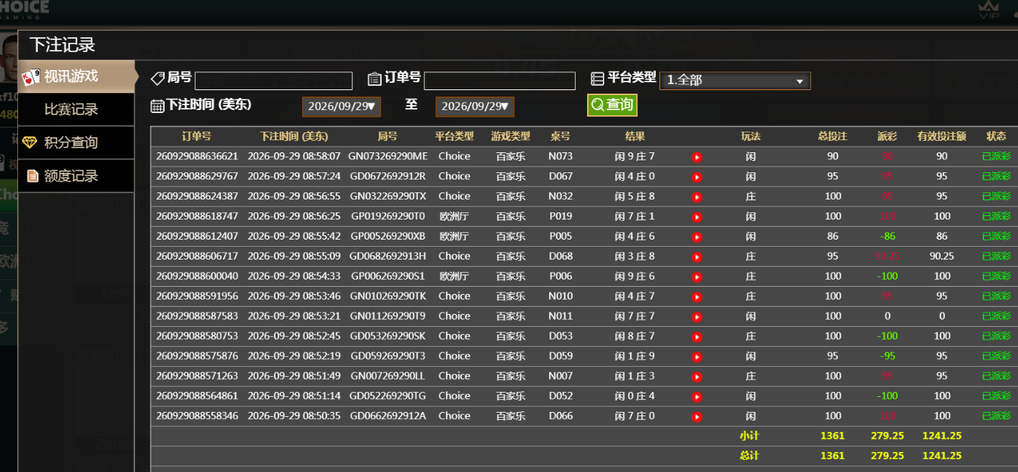Open replay icon for table P019 row
1018x472 pixels.
(x=697, y=217)
